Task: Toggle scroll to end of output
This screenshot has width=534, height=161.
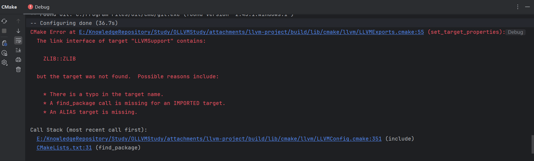Action: 18,50
